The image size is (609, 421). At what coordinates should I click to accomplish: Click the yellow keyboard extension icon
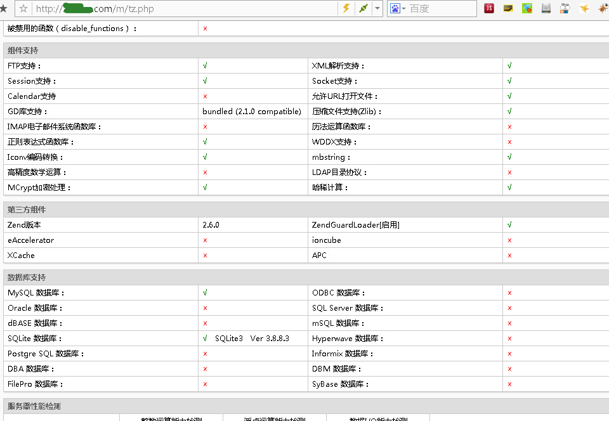point(508,8)
